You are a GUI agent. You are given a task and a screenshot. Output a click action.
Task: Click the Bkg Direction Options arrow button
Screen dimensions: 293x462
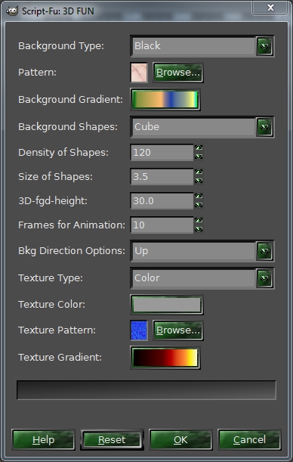(264, 251)
